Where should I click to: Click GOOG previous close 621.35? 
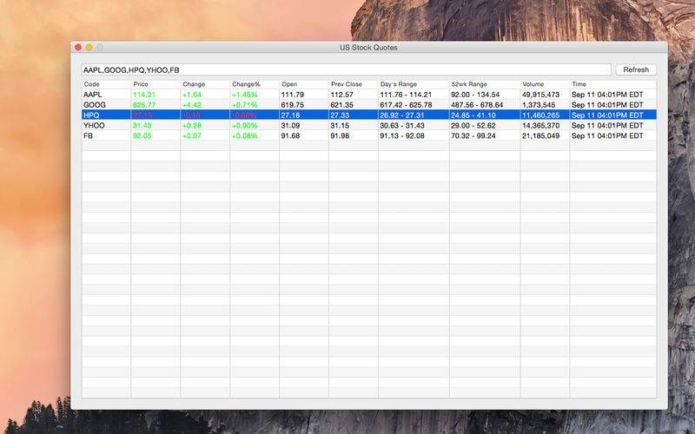click(x=341, y=105)
